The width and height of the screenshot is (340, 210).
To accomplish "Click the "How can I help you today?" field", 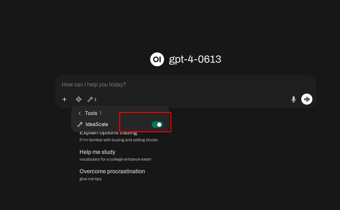I will click(178, 85).
